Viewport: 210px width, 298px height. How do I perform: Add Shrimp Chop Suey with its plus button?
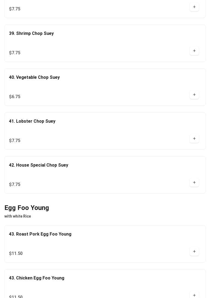pos(194,51)
